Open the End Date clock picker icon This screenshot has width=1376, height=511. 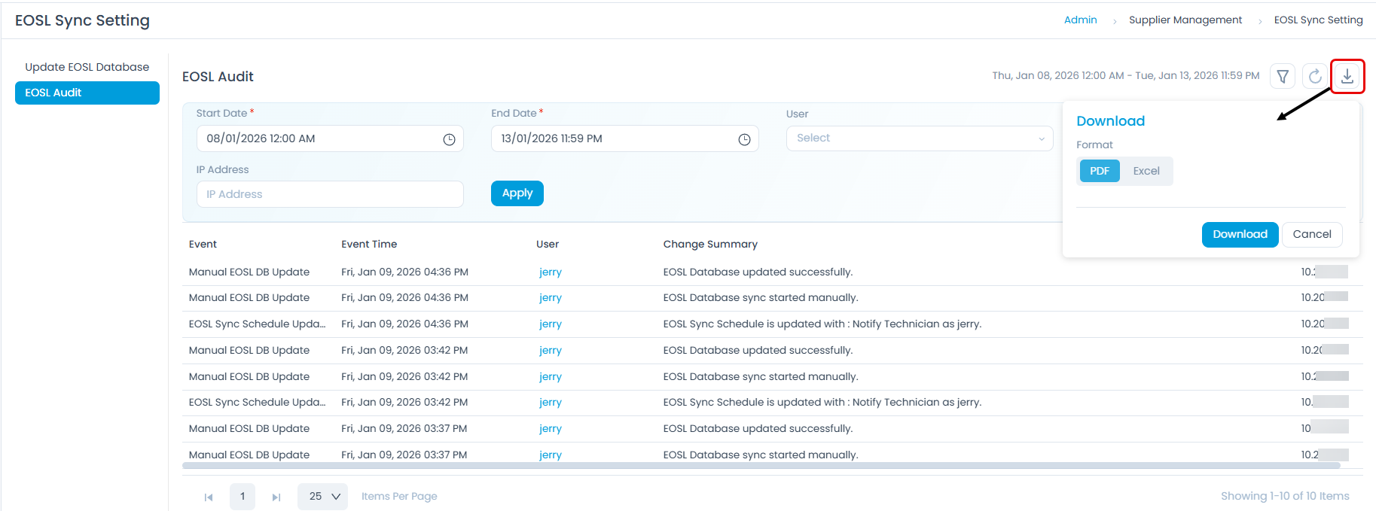tap(744, 139)
